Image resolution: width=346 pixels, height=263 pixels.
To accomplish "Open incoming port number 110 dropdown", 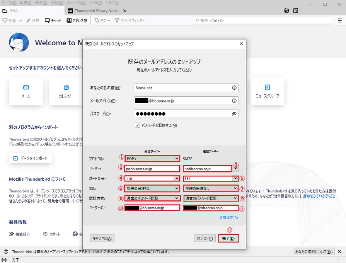I will (x=177, y=178).
